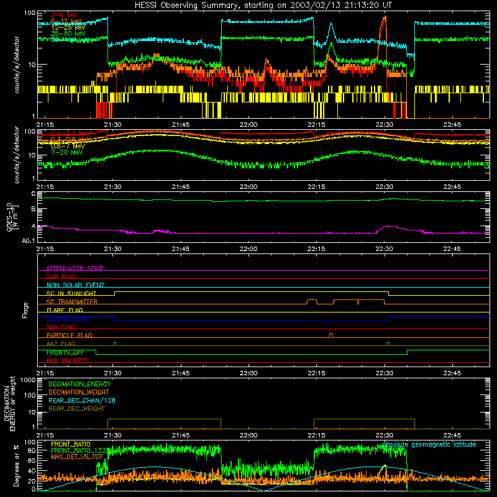This screenshot has height=497, width=497.
Task: Select the 12-25 keV yellow legend label
Action: coord(68,27)
